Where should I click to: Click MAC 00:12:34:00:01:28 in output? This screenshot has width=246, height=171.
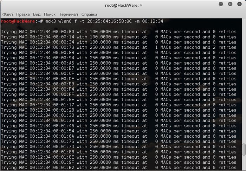point(52,110)
